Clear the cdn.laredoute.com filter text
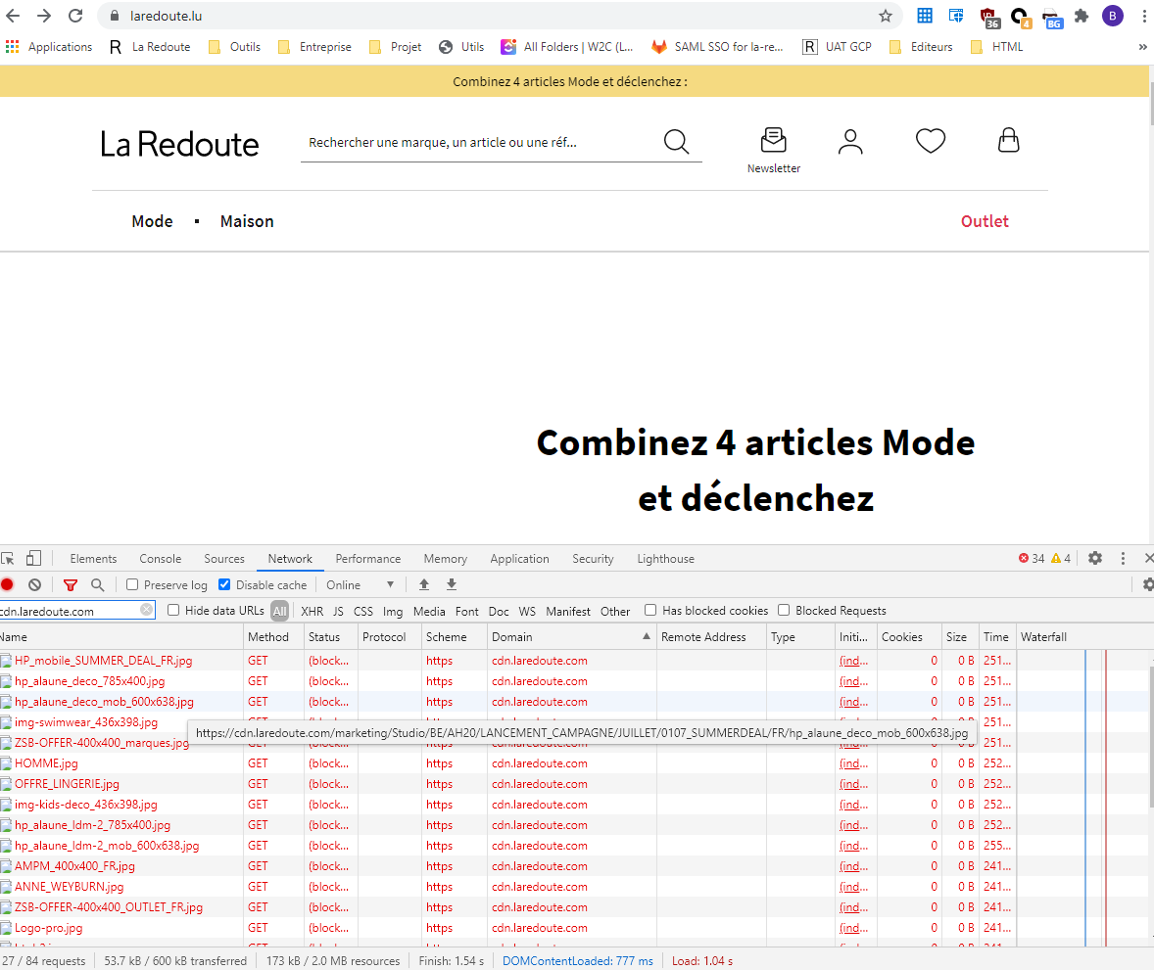Viewport: 1154px width, 970px height. 147,610
